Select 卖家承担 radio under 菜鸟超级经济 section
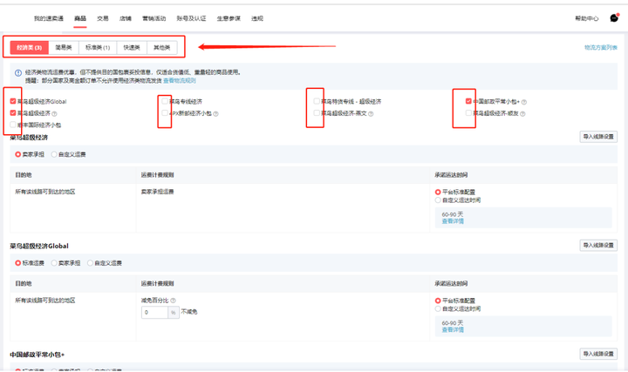Image resolution: width=628 pixels, height=372 pixels. coord(18,154)
